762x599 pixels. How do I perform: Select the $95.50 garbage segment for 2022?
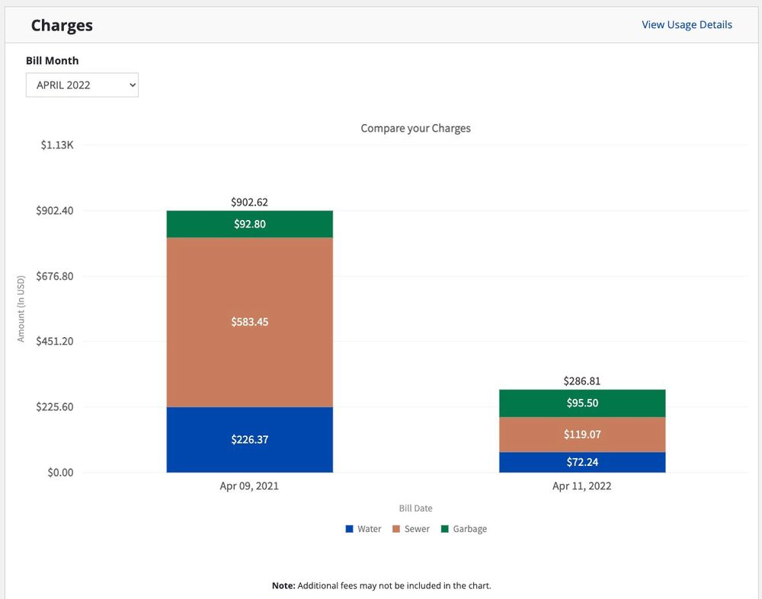pos(582,403)
